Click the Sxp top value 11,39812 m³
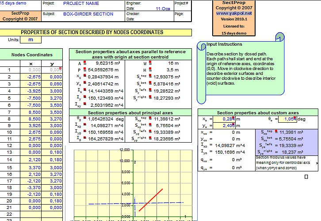321x221 pixels. pos(167,119)
